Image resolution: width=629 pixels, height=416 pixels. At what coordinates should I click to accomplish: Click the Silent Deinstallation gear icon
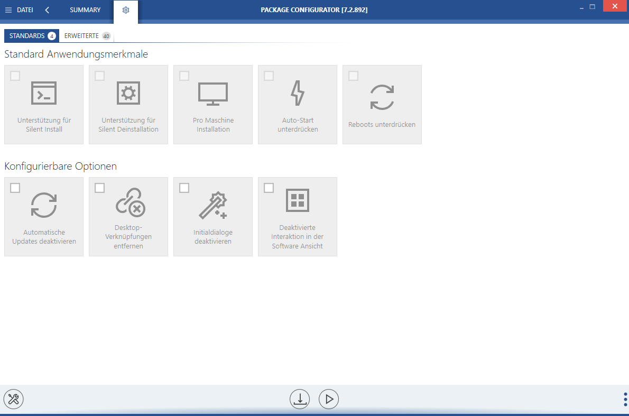tap(128, 93)
